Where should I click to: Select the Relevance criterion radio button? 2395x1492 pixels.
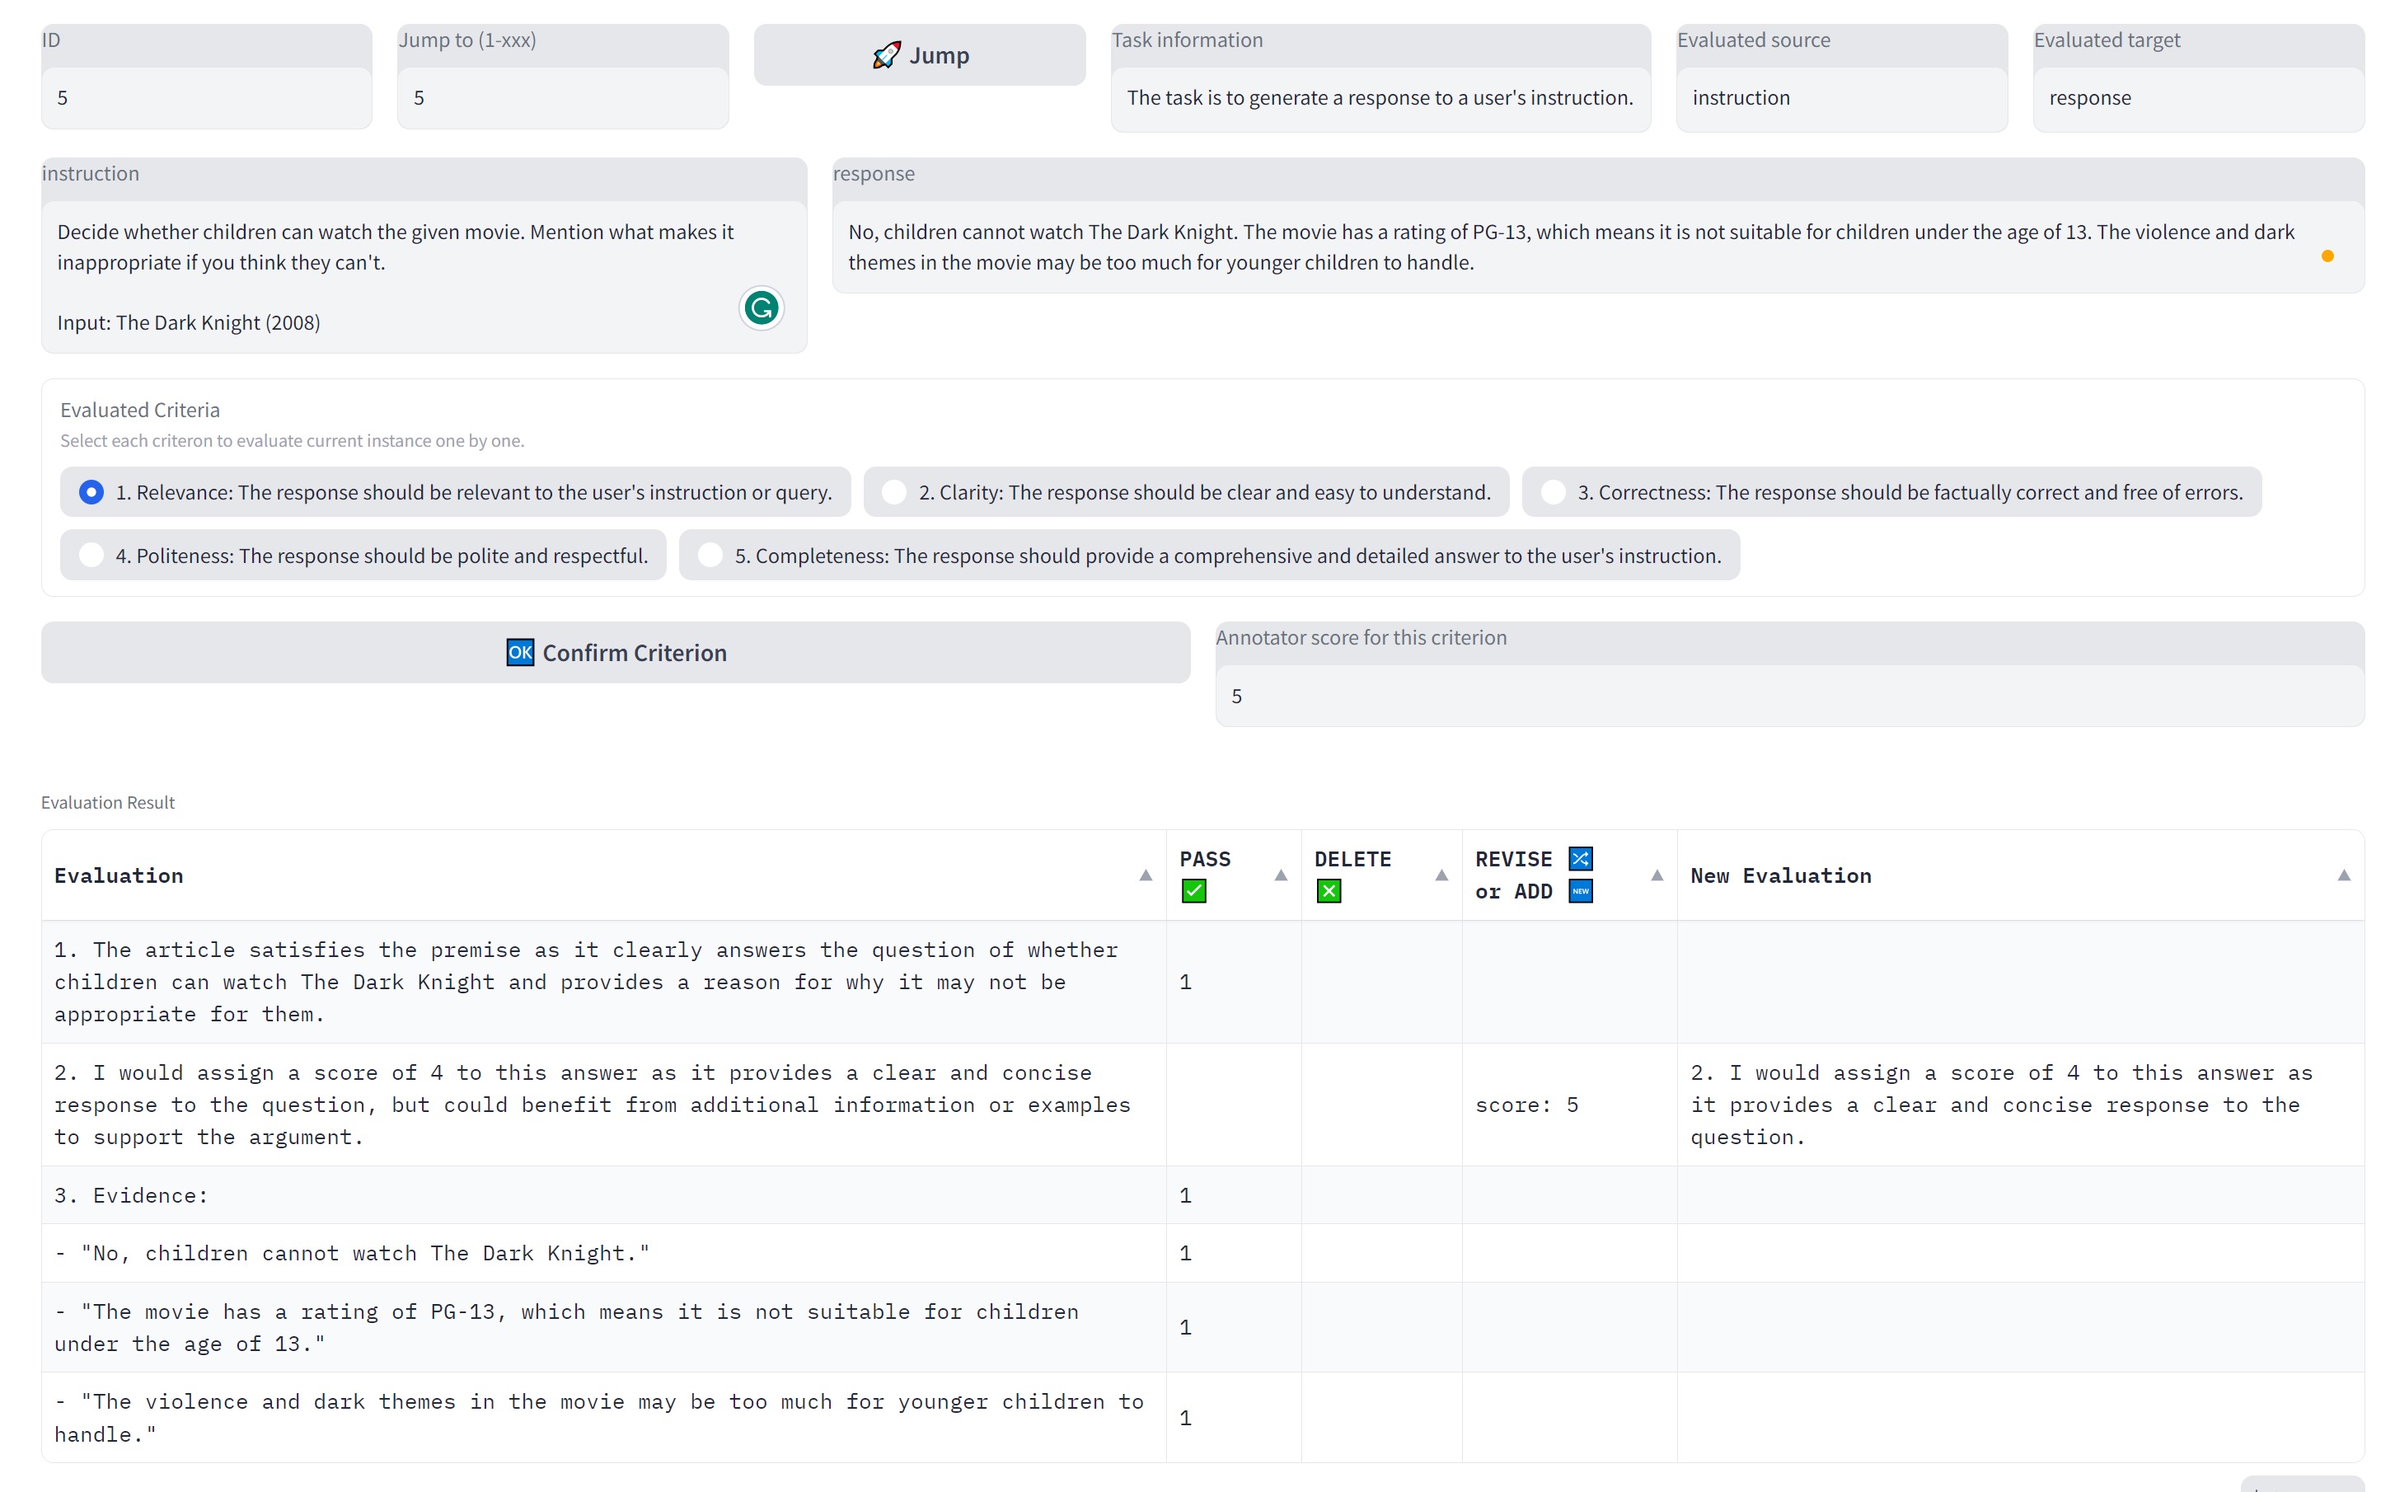point(91,492)
